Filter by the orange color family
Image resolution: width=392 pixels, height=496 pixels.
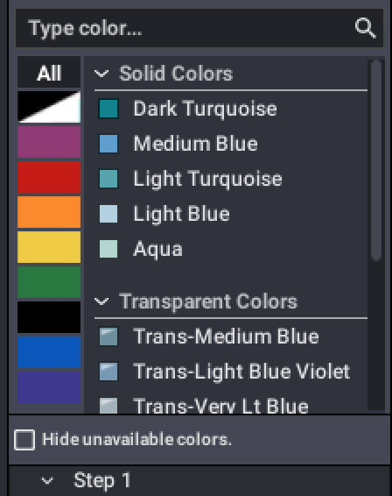(49, 212)
